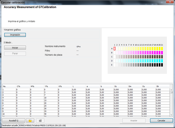Select the black patch E21
The image size is (175, 128).
[162, 65]
